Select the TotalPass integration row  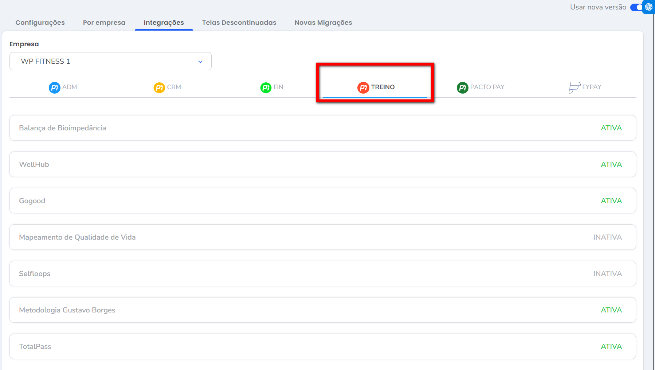coord(322,346)
